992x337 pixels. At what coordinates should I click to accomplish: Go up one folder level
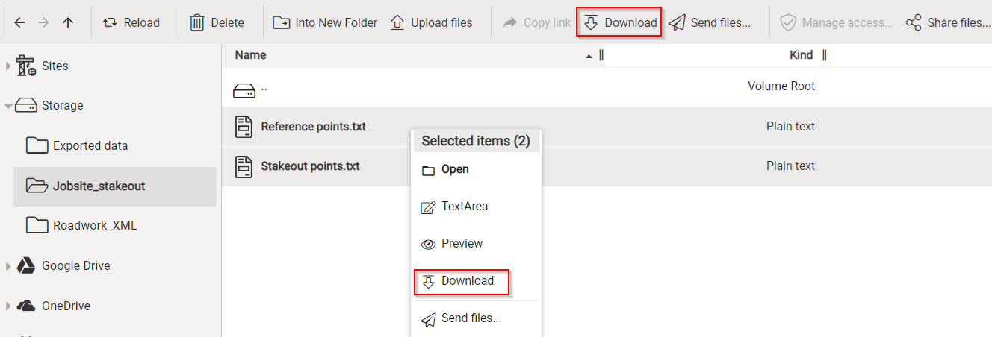68,22
